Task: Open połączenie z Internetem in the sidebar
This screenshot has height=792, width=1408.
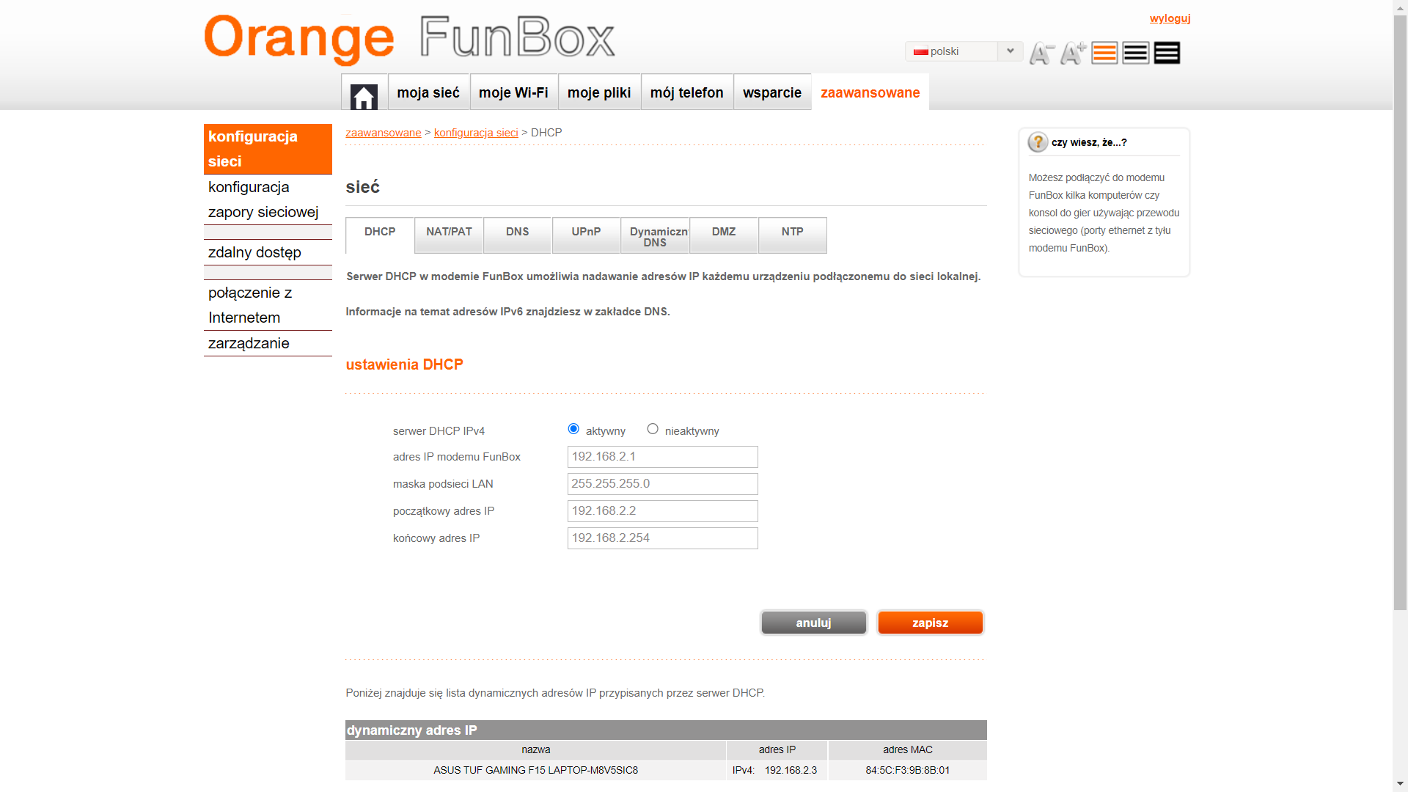Action: point(268,305)
